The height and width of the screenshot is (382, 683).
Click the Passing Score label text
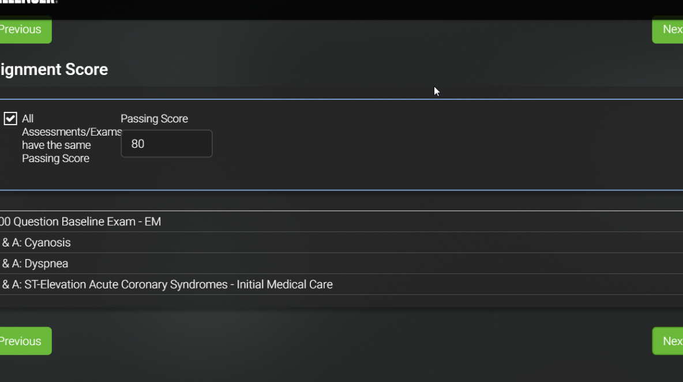pyautogui.click(x=154, y=118)
